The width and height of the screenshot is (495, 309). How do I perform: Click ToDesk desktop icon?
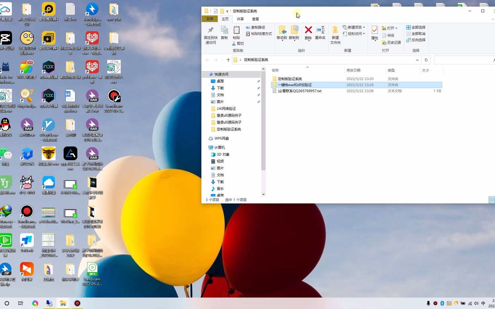[27, 243]
